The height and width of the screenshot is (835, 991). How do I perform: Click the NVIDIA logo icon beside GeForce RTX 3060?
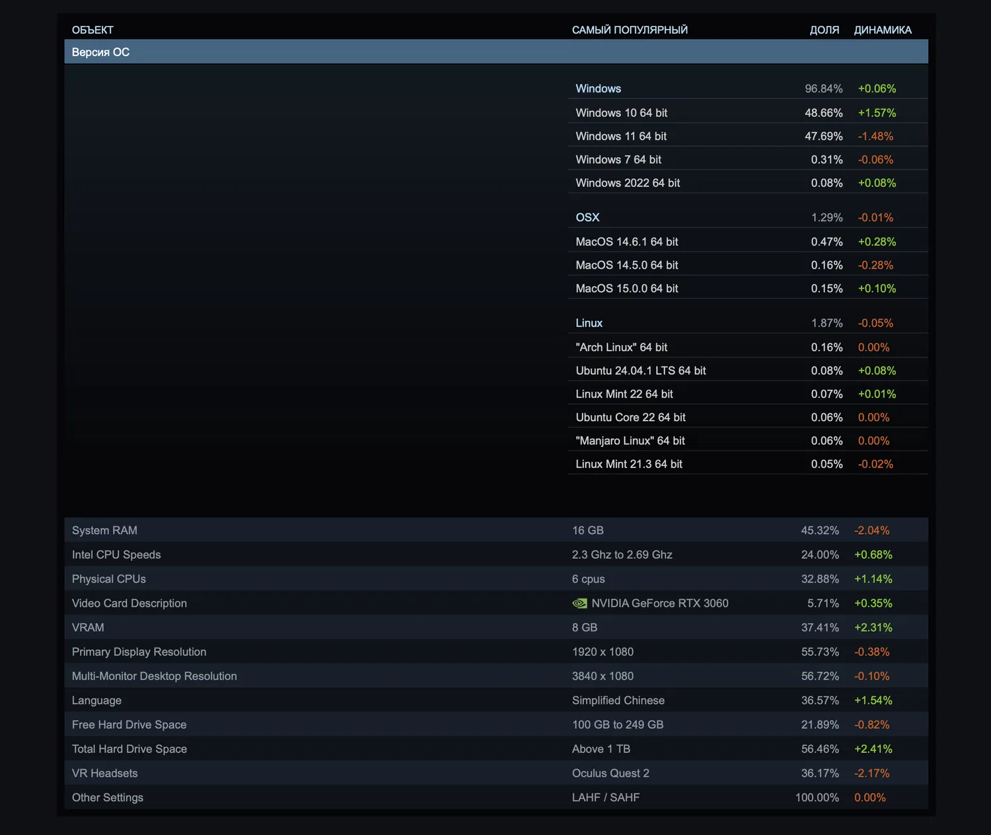click(579, 603)
